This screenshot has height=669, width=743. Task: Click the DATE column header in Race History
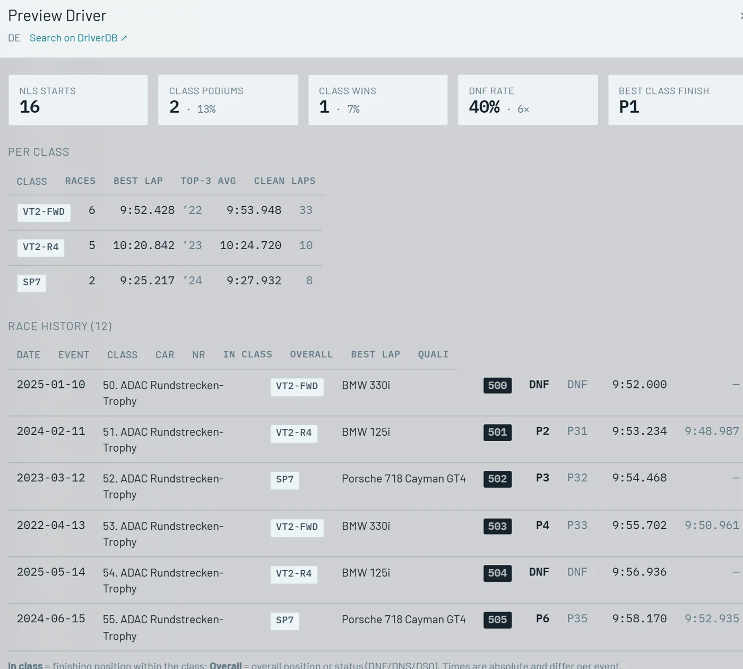tap(29, 355)
